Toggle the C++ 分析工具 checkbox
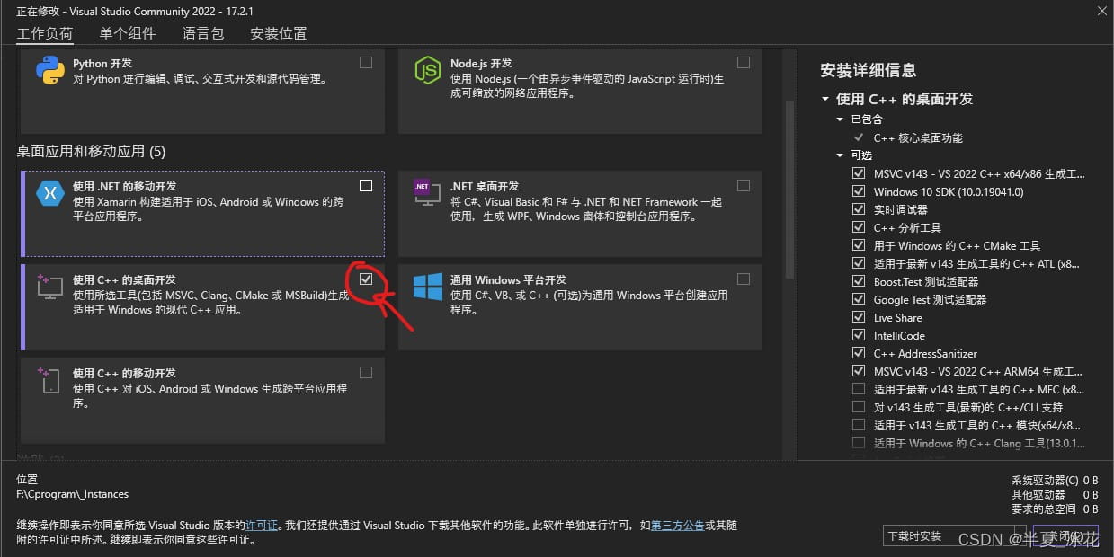Screen dimensions: 1114x557 pyautogui.click(x=858, y=227)
